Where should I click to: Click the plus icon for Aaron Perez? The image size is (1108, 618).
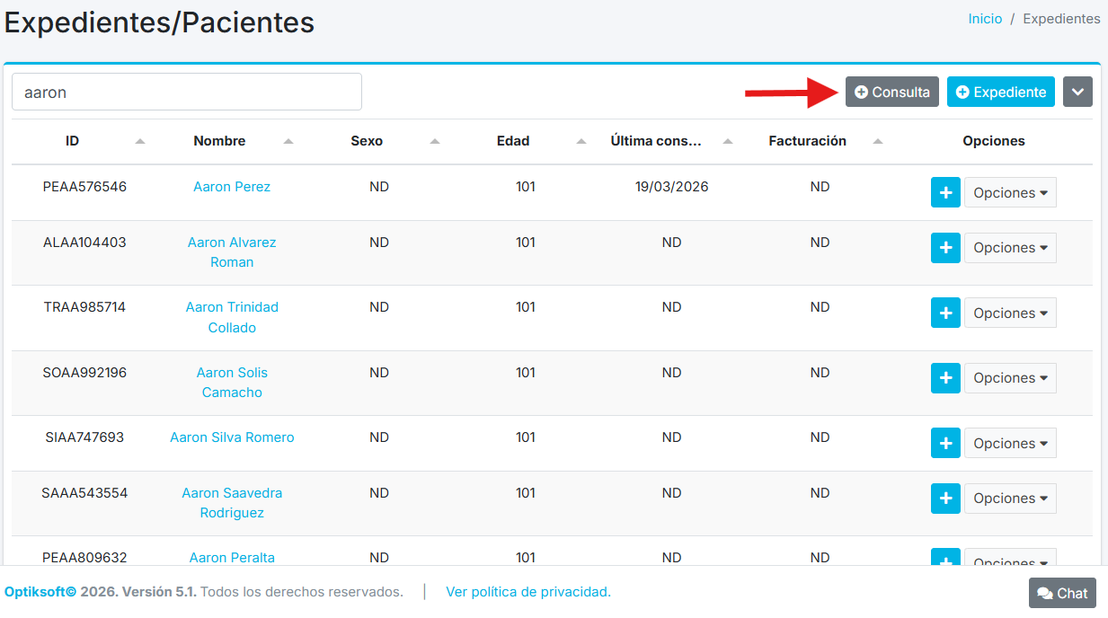click(945, 192)
